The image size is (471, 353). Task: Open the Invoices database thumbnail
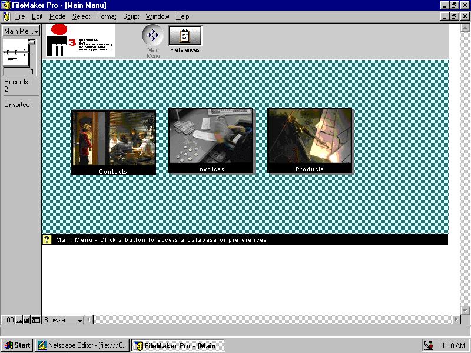click(x=211, y=141)
